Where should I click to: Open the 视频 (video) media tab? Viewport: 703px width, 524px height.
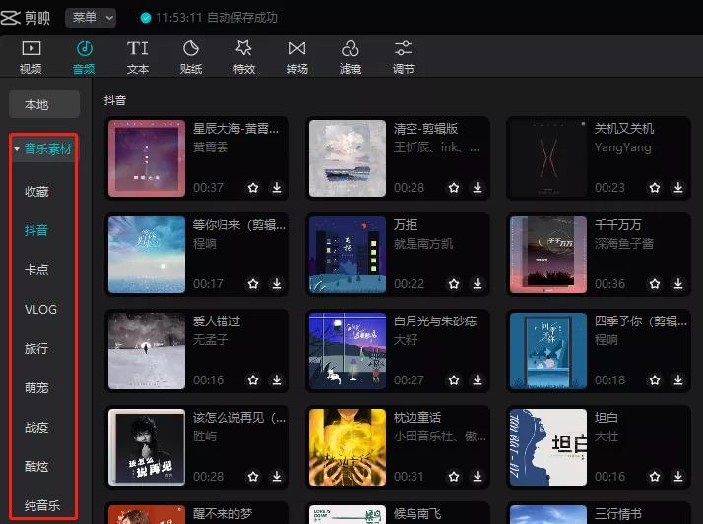click(31, 57)
